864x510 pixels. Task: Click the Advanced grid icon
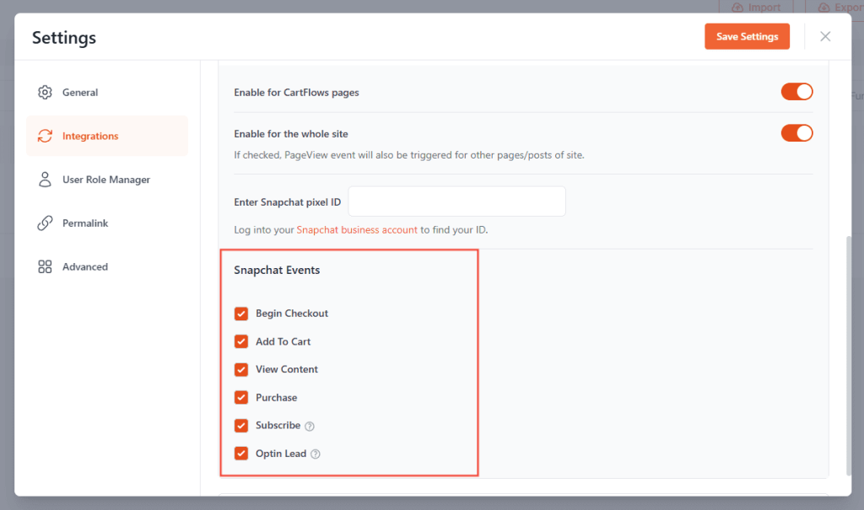pyautogui.click(x=45, y=266)
